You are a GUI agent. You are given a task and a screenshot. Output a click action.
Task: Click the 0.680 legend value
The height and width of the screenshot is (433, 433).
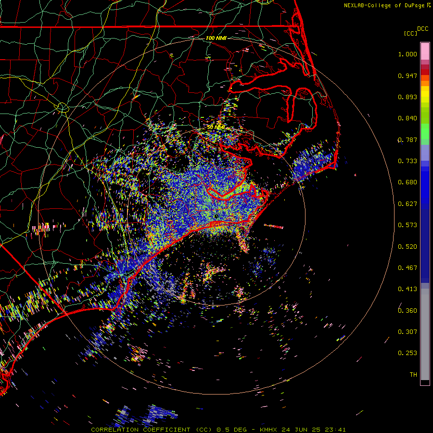(x=408, y=182)
